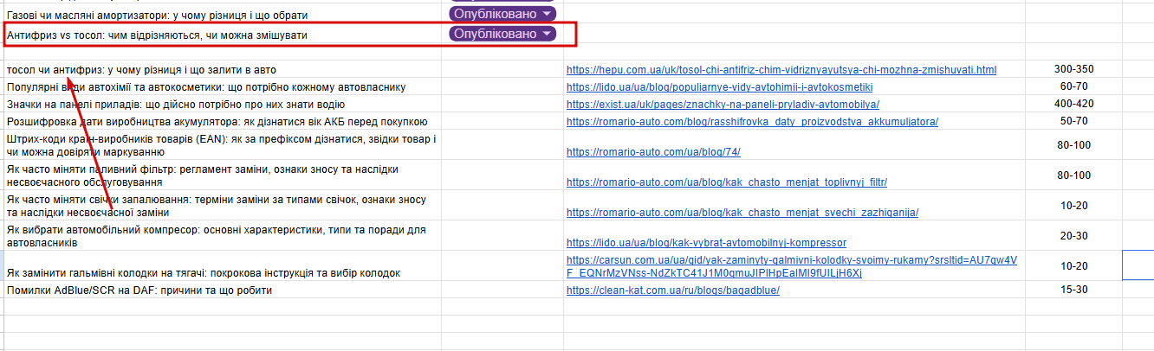Select the cell 'Антифриз vs тосол: чим відрізняються'
Viewport: 1154px width, 351px height.
[223, 35]
